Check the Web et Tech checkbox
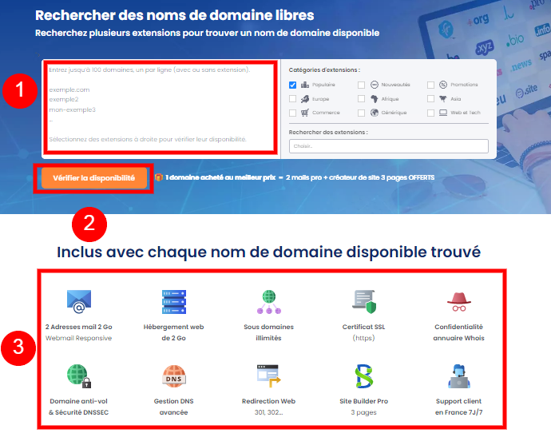This screenshot has height=433, width=551. pyautogui.click(x=431, y=113)
